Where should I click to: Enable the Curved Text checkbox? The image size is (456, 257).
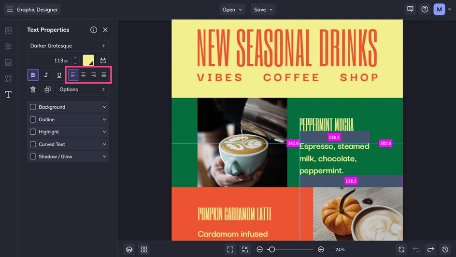click(33, 144)
